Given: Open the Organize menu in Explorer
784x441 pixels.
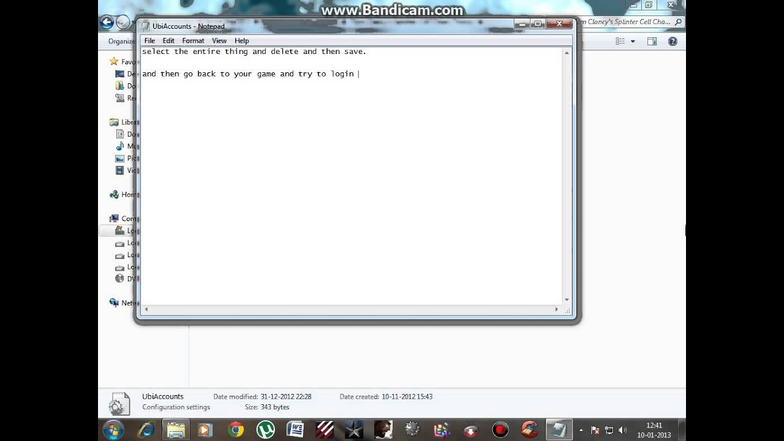Looking at the screenshot, I should click(x=121, y=41).
